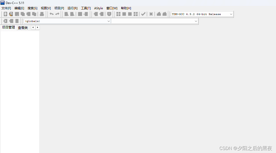
Task: Click the Redo arrow icon
Action: click(57, 14)
